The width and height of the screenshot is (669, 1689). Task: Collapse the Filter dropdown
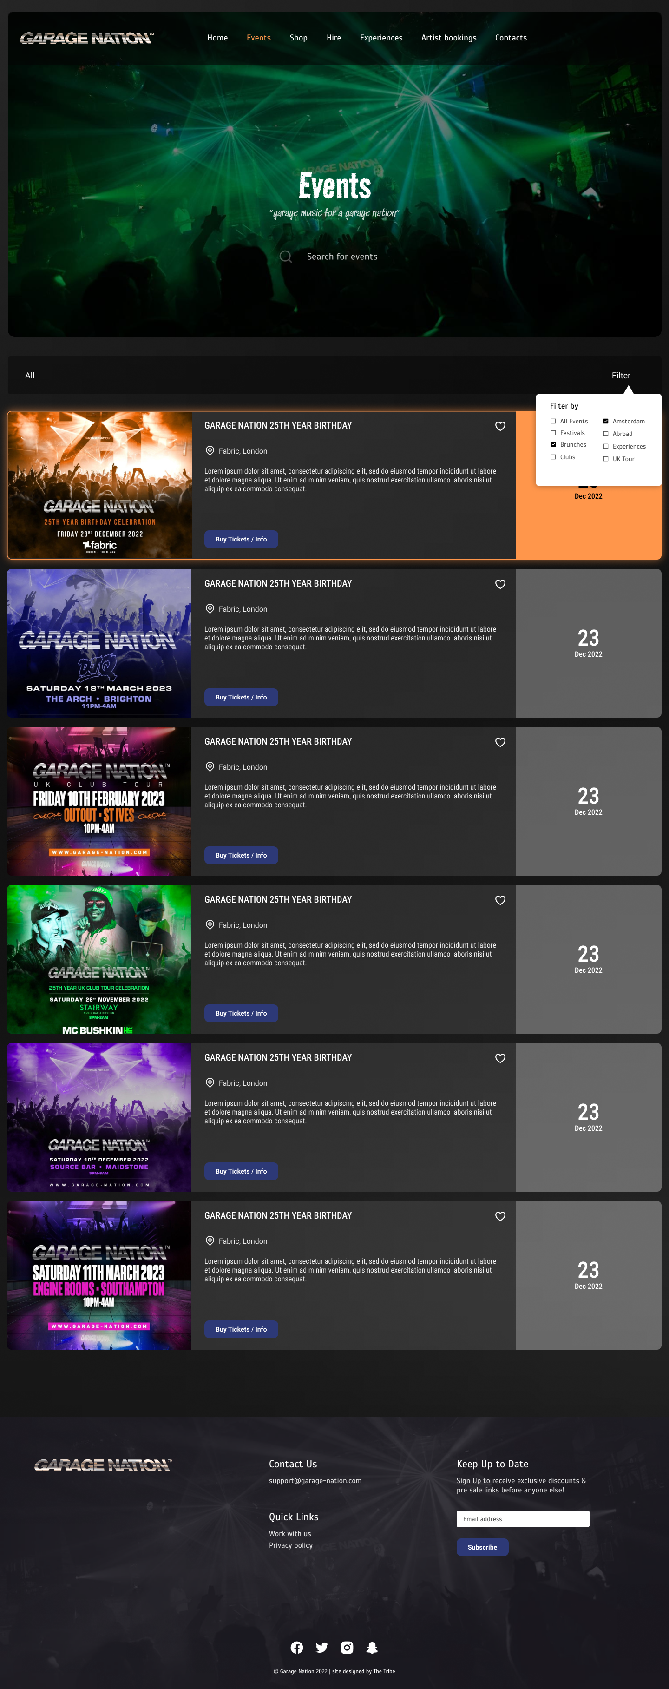(621, 376)
